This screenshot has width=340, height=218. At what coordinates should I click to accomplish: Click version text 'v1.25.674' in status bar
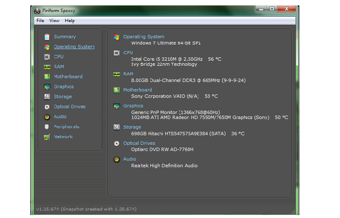(47, 209)
